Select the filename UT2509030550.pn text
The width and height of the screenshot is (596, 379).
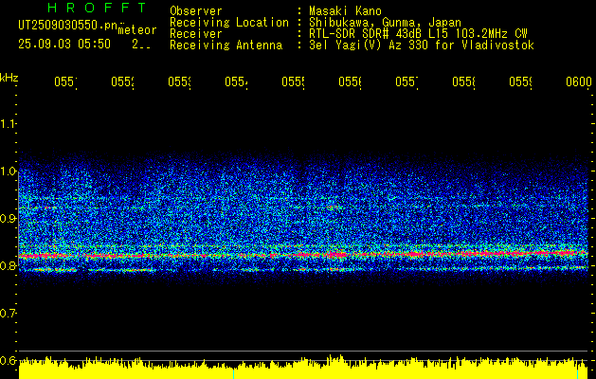(x=68, y=26)
